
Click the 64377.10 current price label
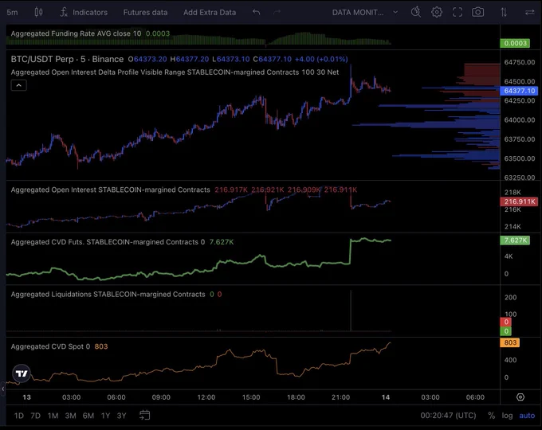point(519,91)
